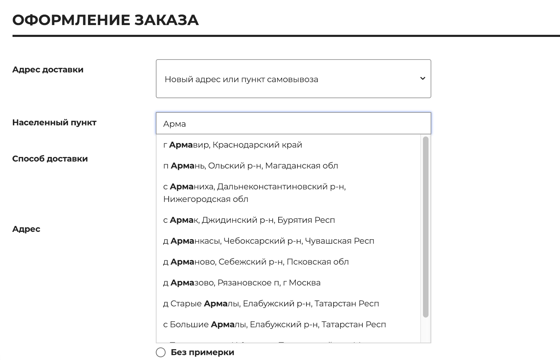The width and height of the screenshot is (560, 360).
Task: Click the highlighted "Арма" text in search box
Action: [x=174, y=123]
